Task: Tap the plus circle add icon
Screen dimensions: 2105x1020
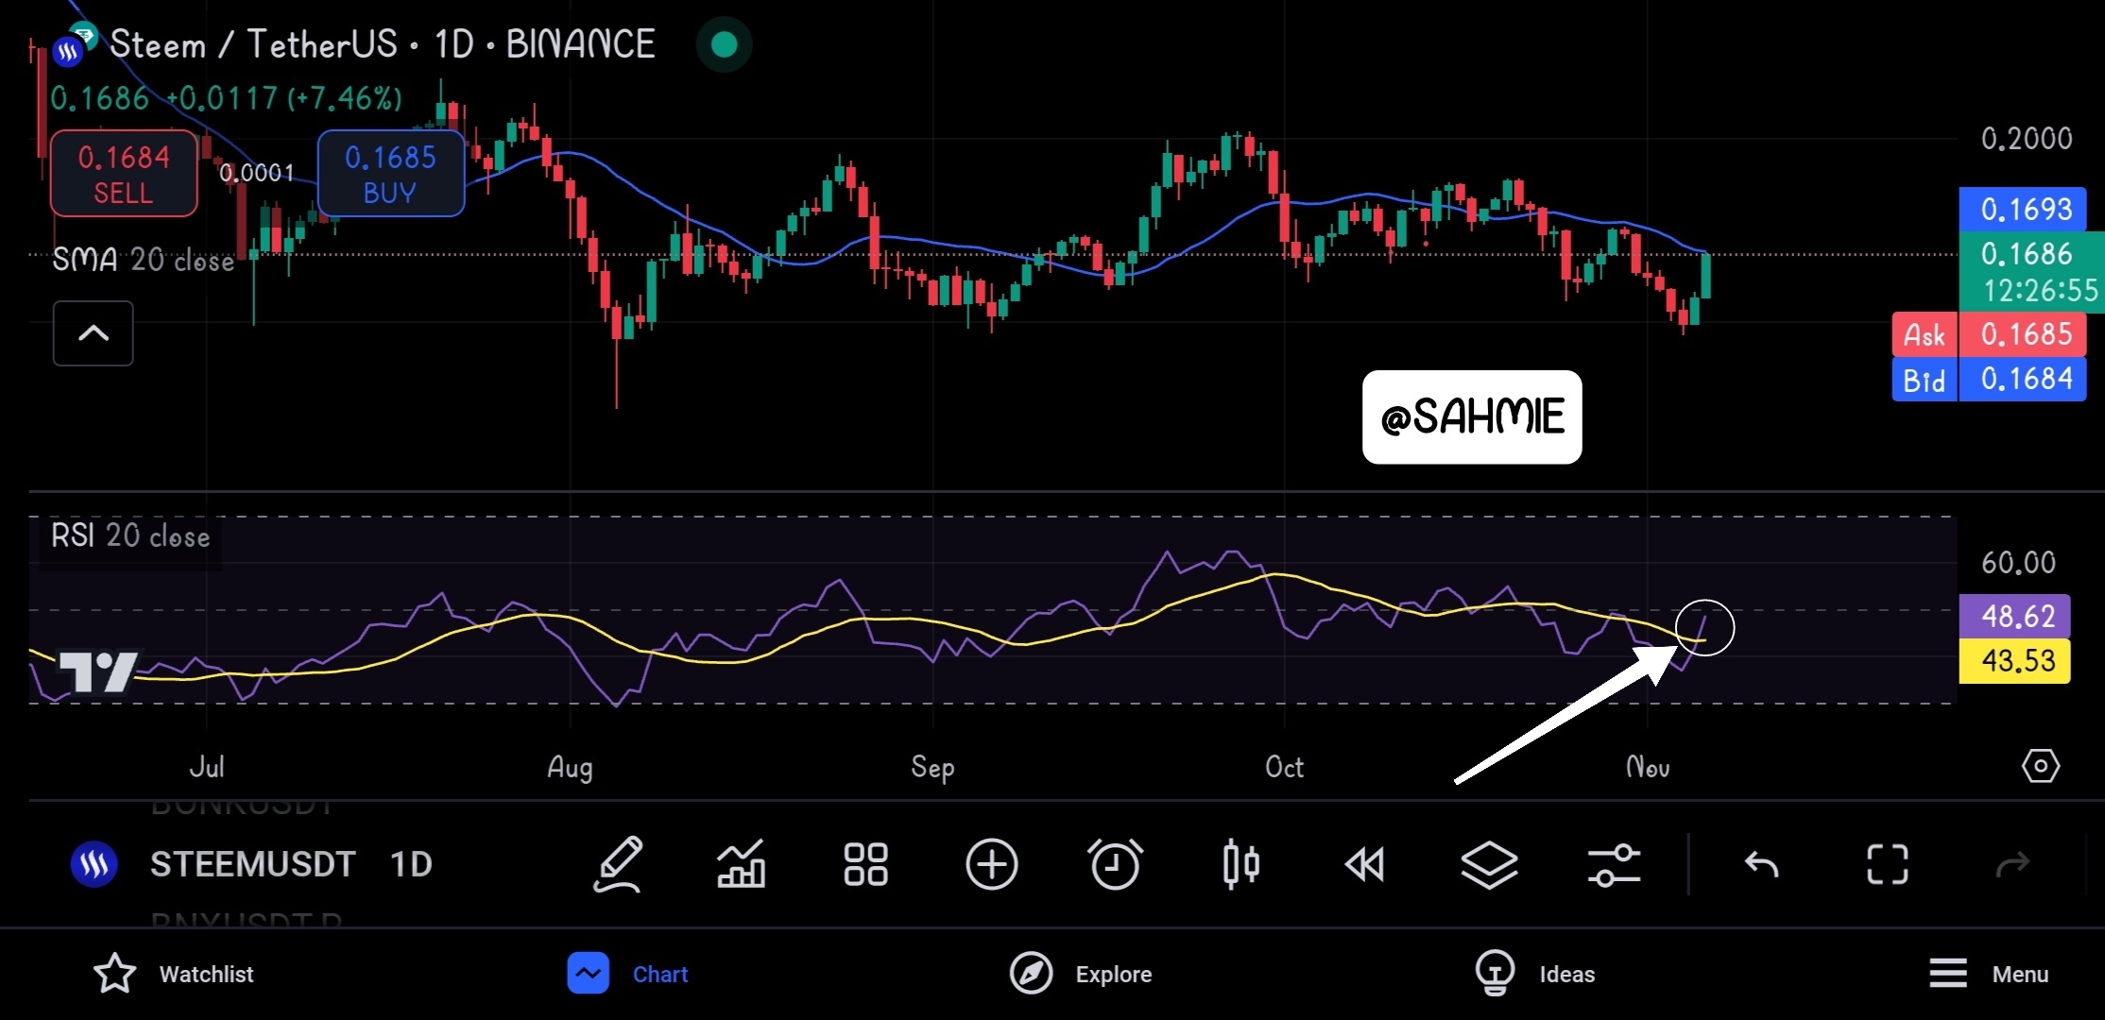Action: coord(991,864)
